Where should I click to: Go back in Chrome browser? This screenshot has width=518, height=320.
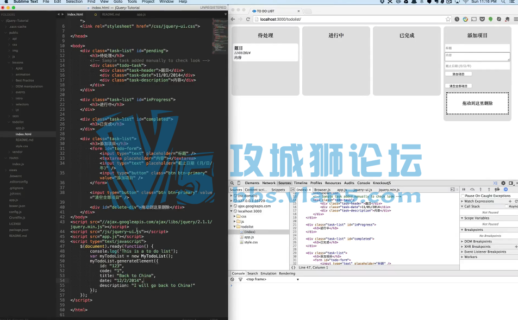[x=233, y=19]
